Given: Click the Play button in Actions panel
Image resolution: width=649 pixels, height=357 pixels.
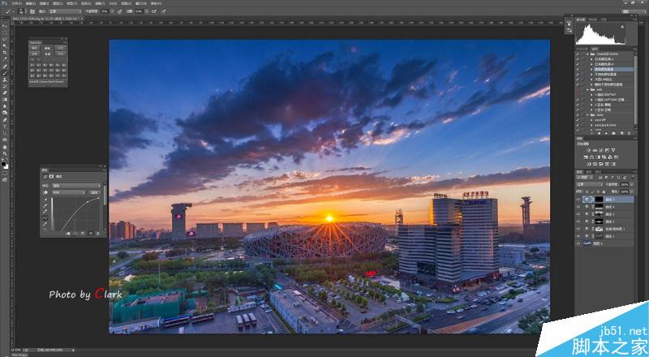Looking at the screenshot, I should 606,133.
